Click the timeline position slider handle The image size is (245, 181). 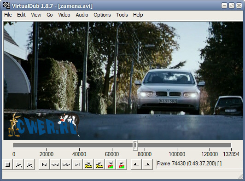[135, 146]
